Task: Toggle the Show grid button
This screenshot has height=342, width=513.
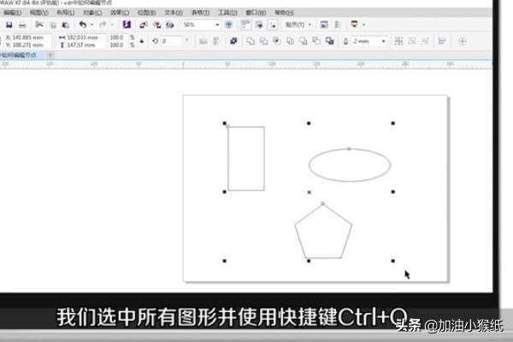Action: click(259, 25)
